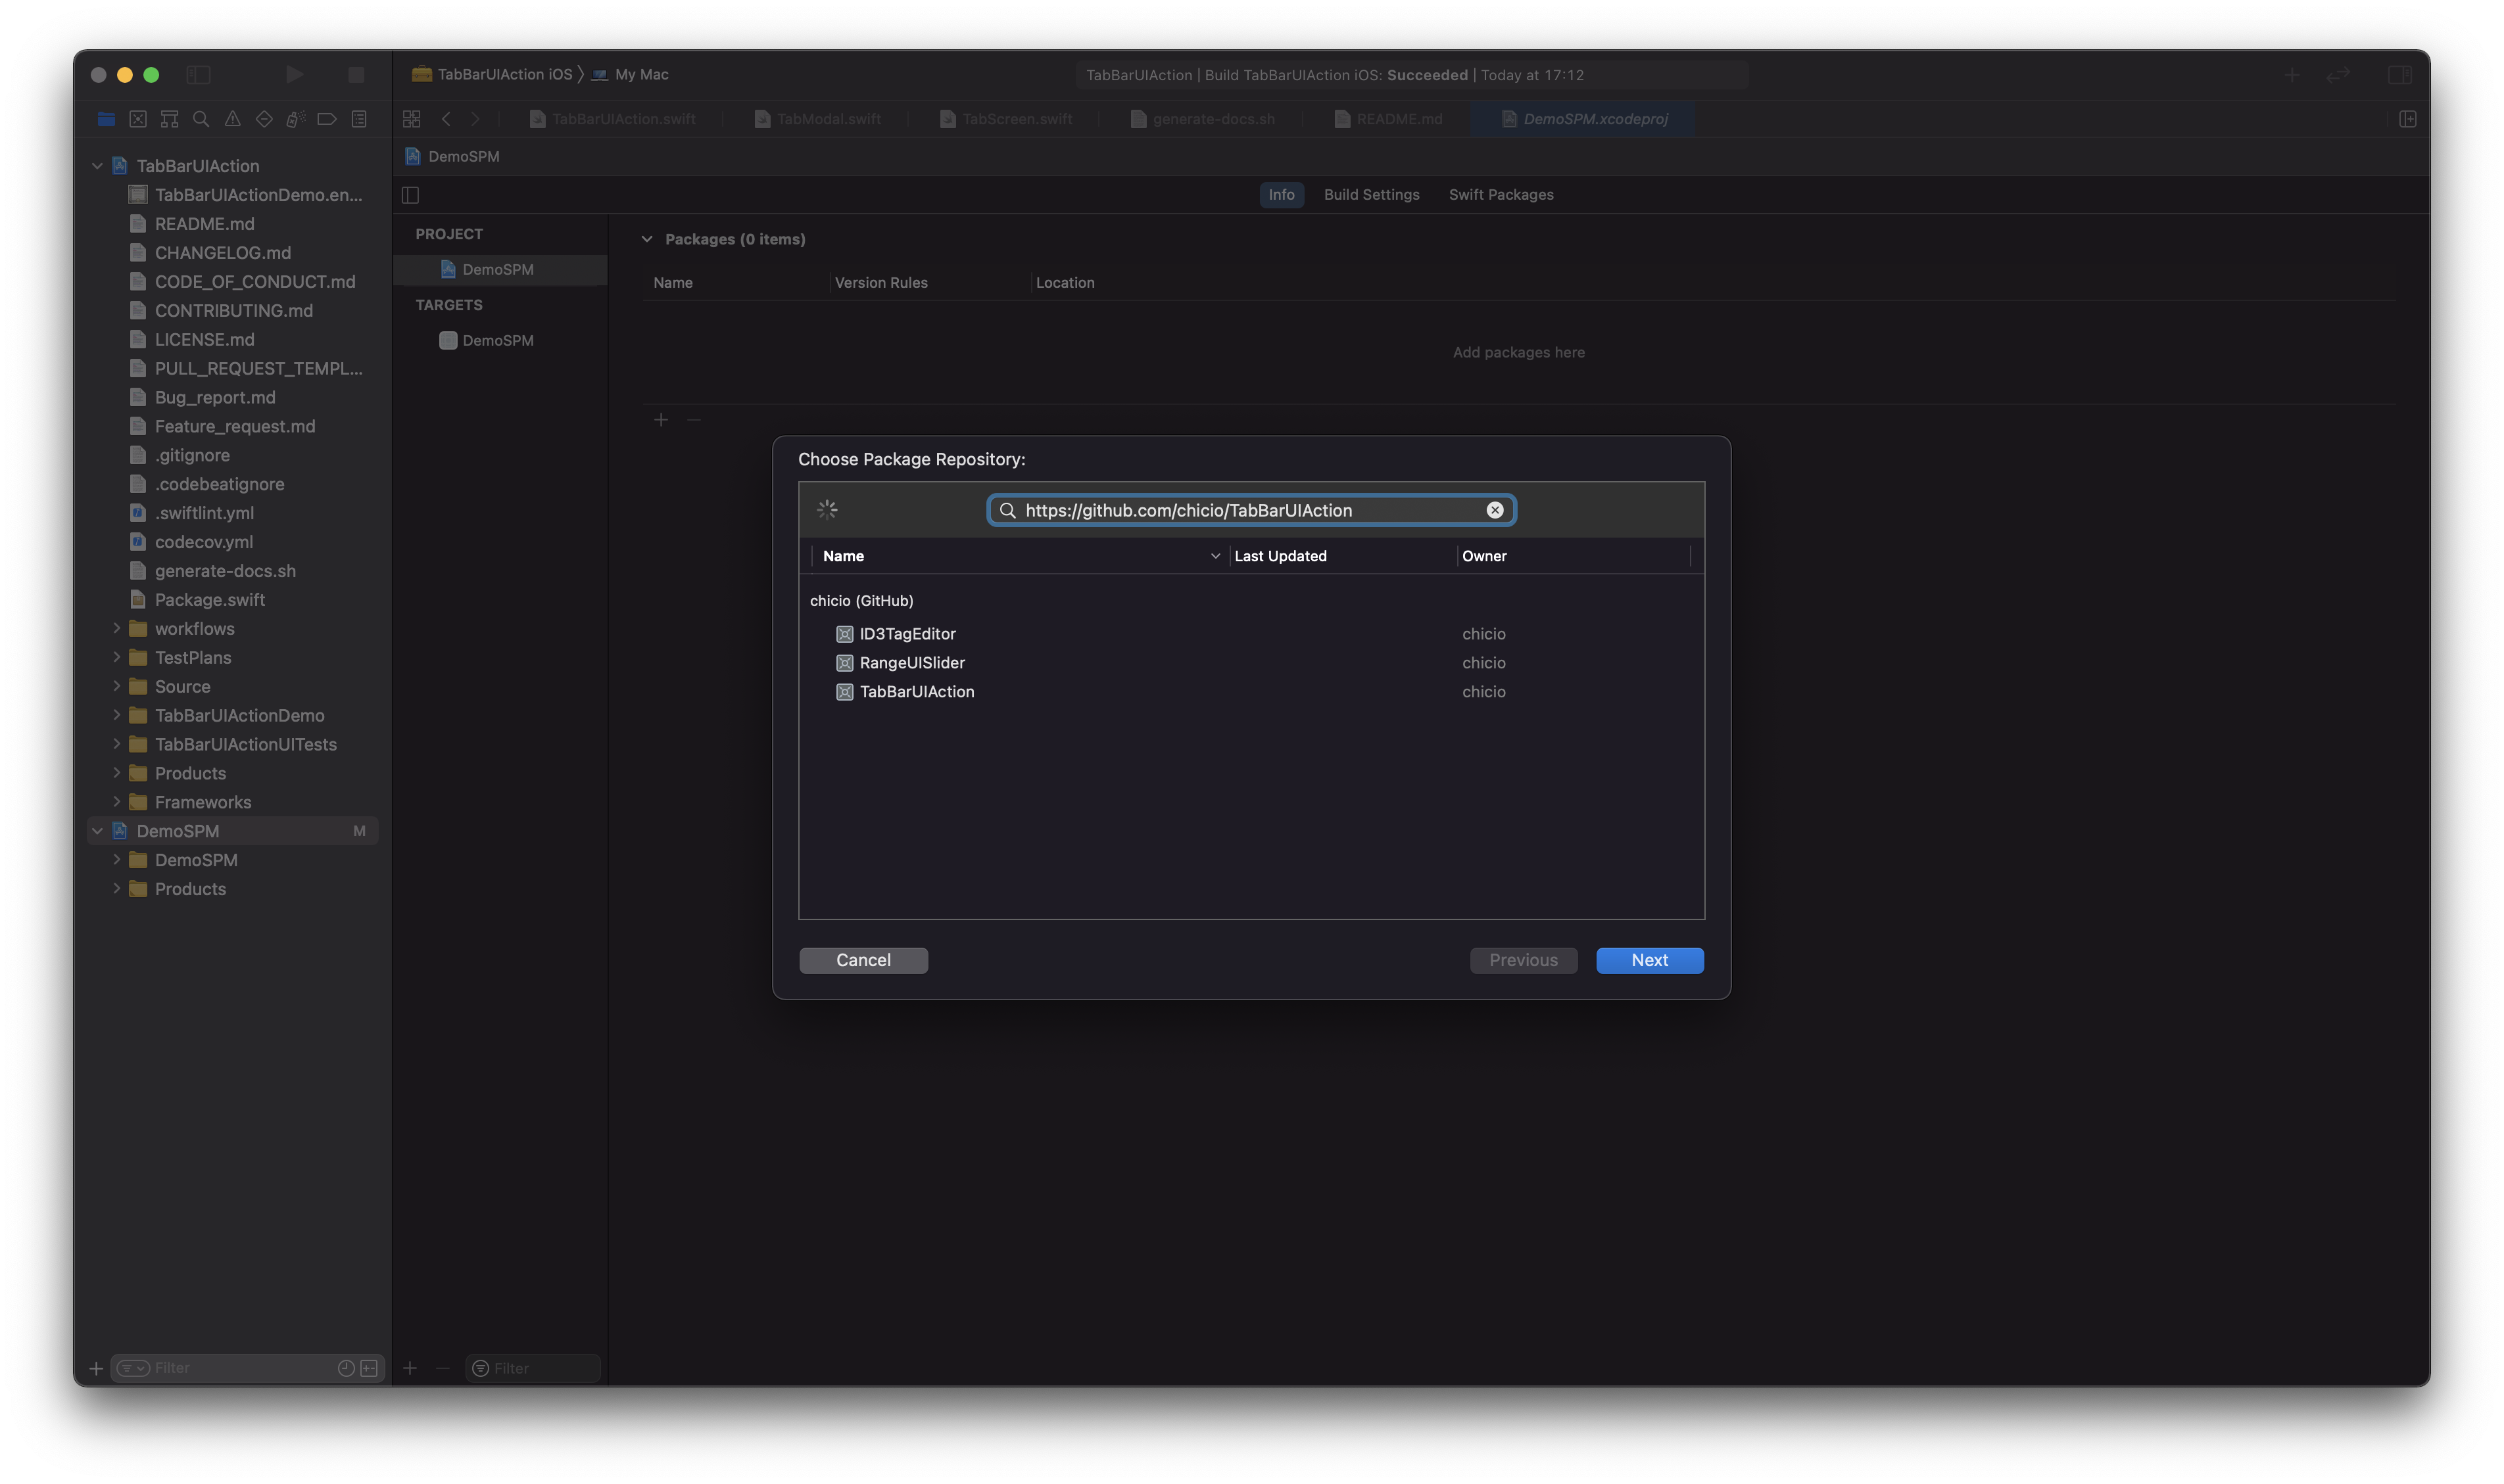2504x1484 pixels.
Task: Toggle the left navigator sidebar
Action: (x=198, y=75)
